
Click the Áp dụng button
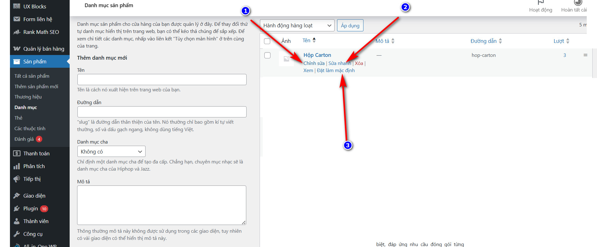350,25
